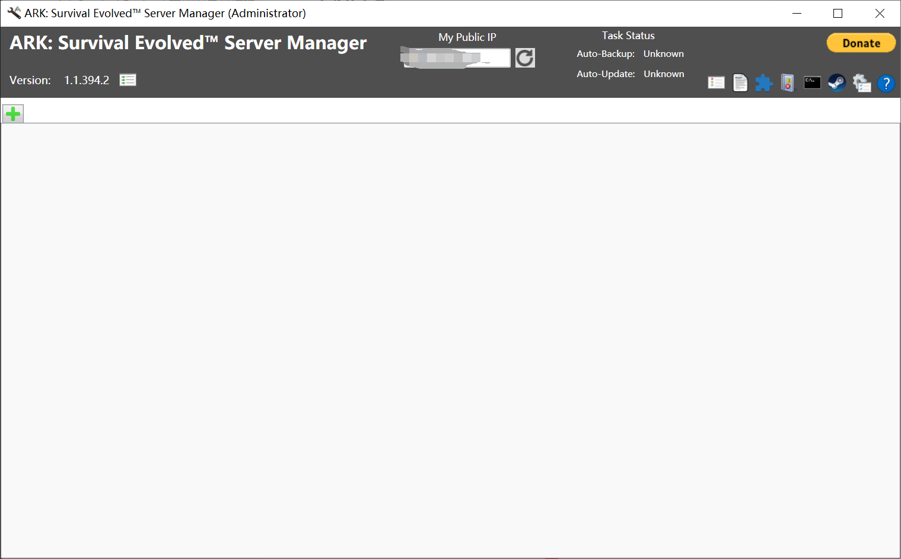
Task: Open version notes list icon beside 1.1.394.2
Action: 128,80
